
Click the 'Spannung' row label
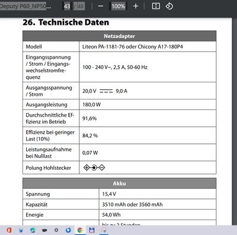(x=38, y=194)
